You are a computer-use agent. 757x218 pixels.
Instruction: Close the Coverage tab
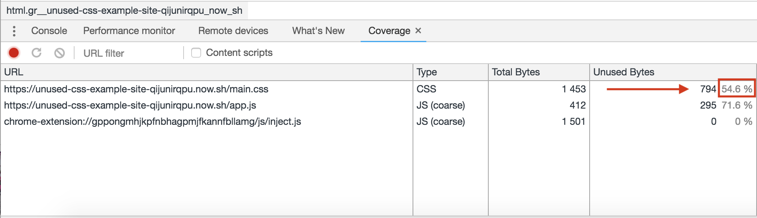(418, 30)
